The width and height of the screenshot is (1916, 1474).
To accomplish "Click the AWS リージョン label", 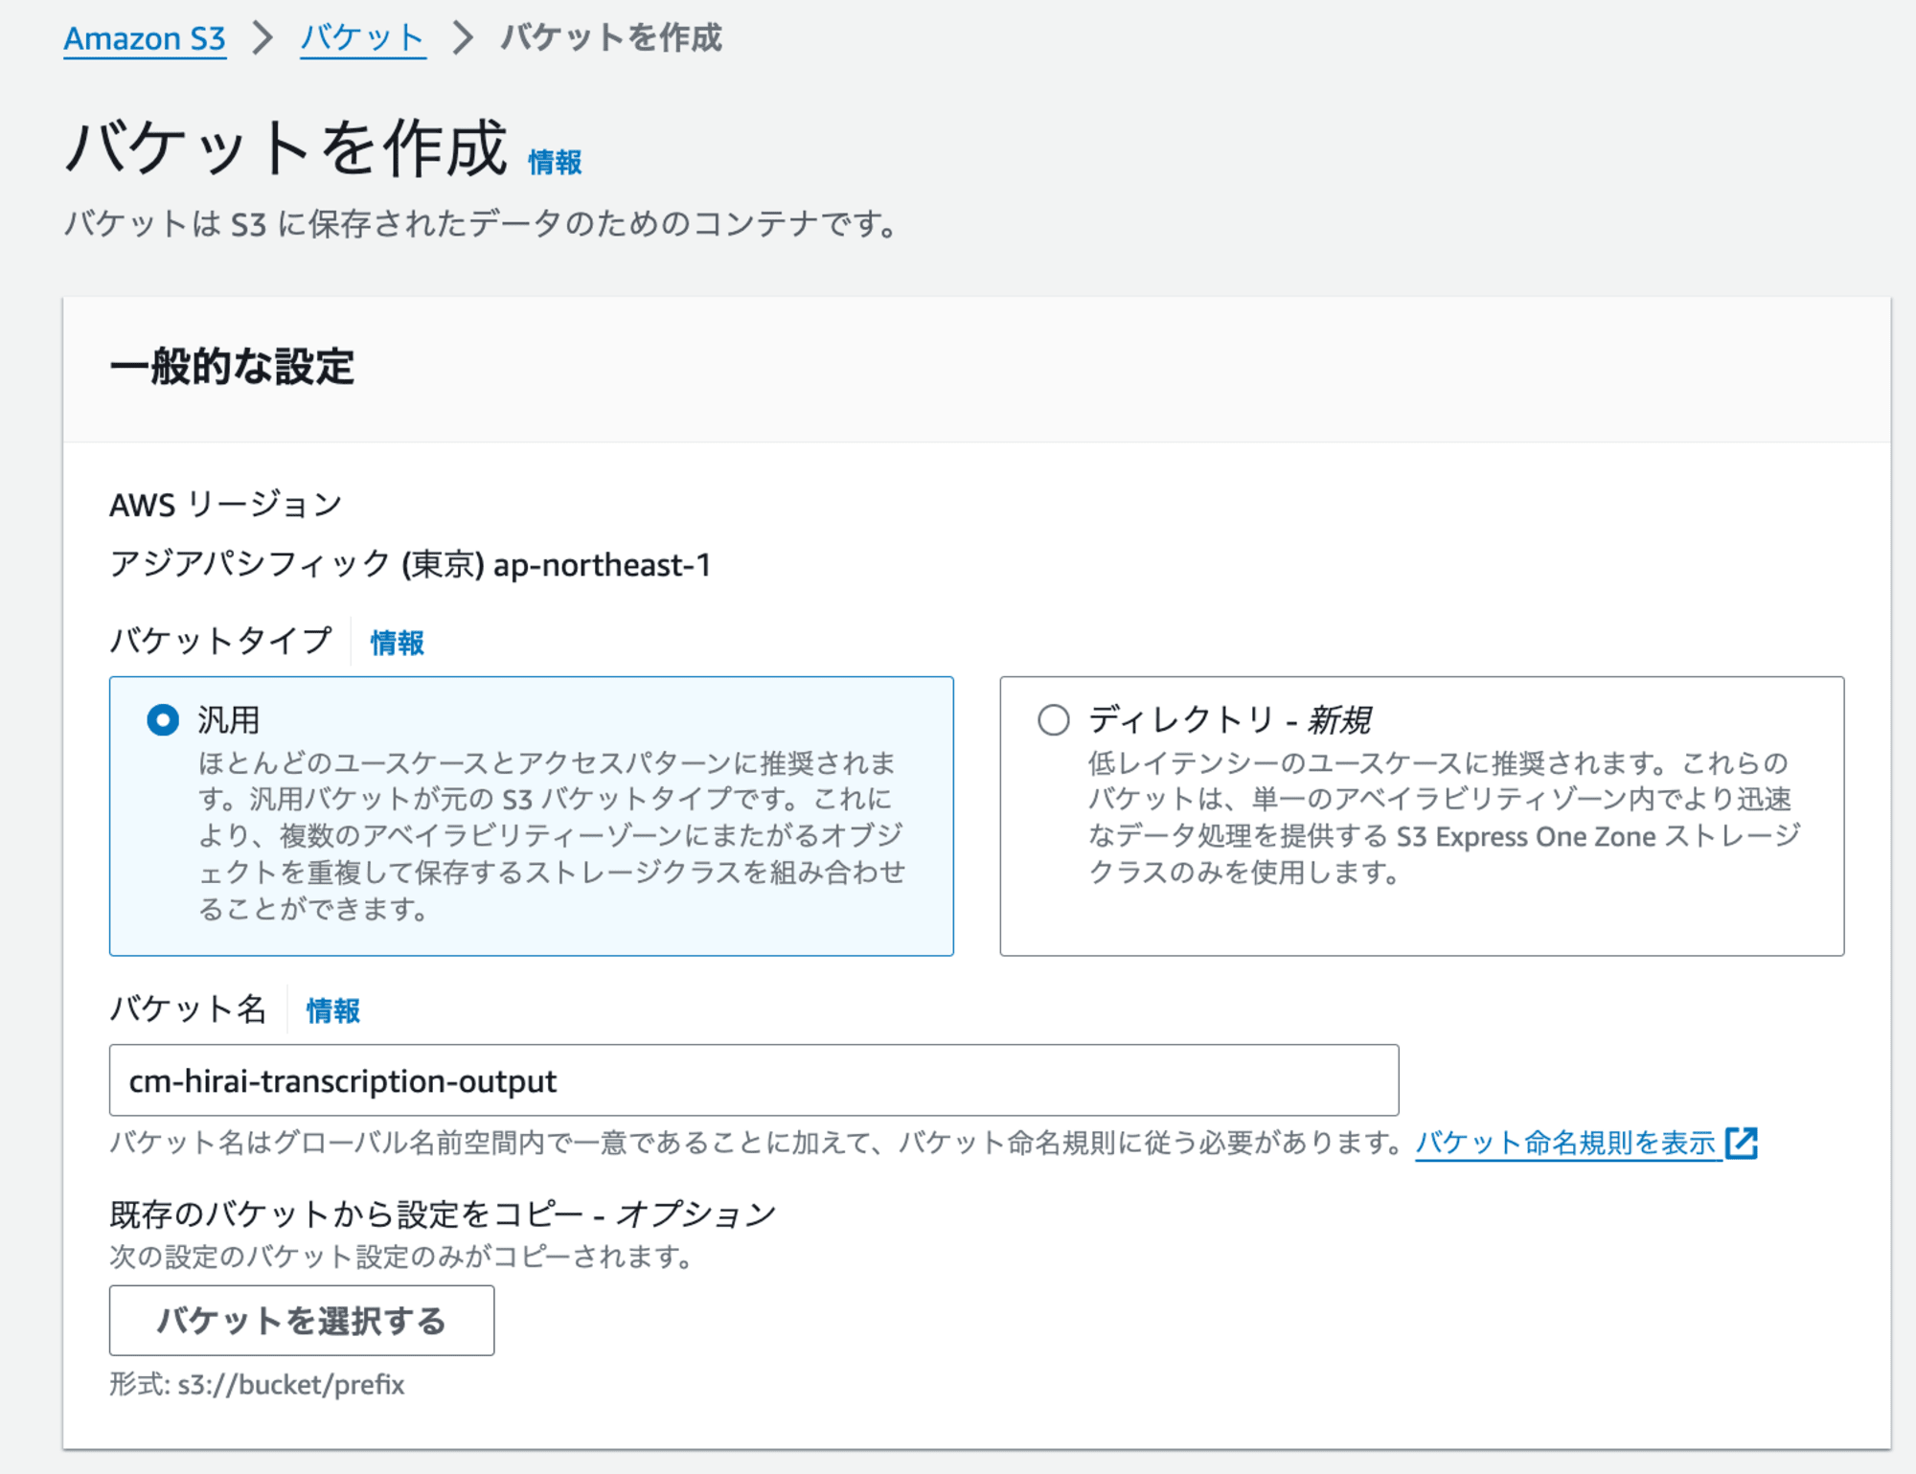I will coord(226,505).
